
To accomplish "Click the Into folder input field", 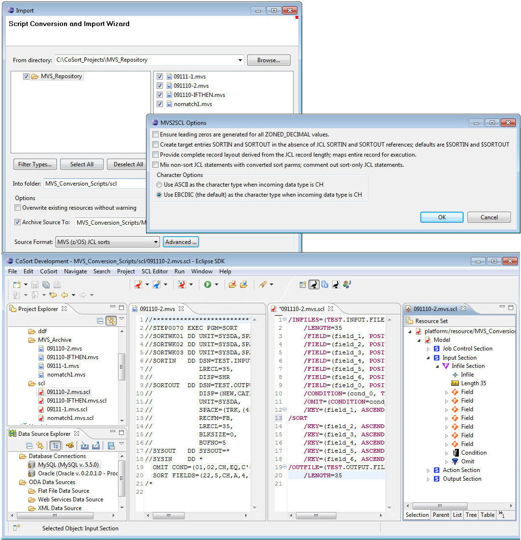I will 94,184.
